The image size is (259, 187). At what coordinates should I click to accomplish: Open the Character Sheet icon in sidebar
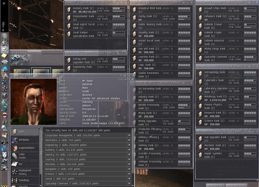5,36
